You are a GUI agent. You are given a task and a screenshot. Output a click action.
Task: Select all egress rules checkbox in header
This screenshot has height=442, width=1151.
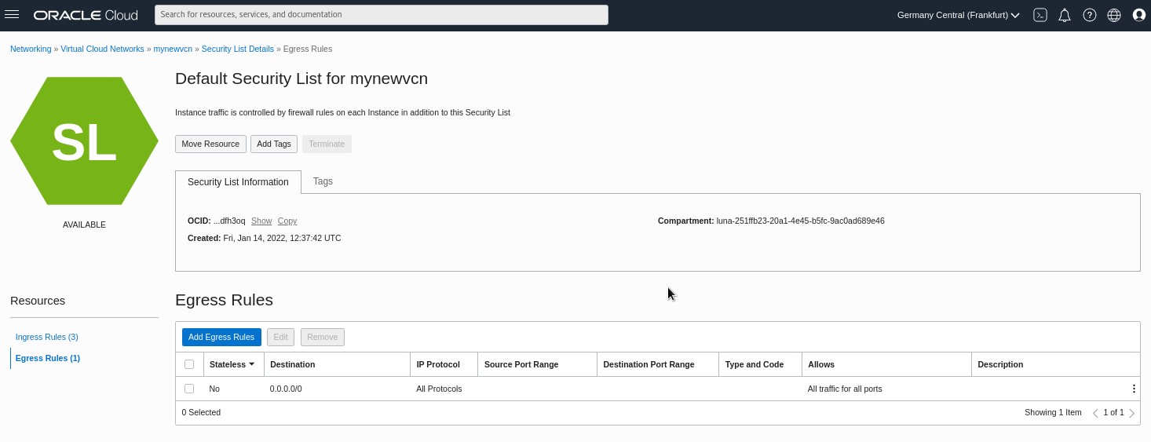click(188, 364)
